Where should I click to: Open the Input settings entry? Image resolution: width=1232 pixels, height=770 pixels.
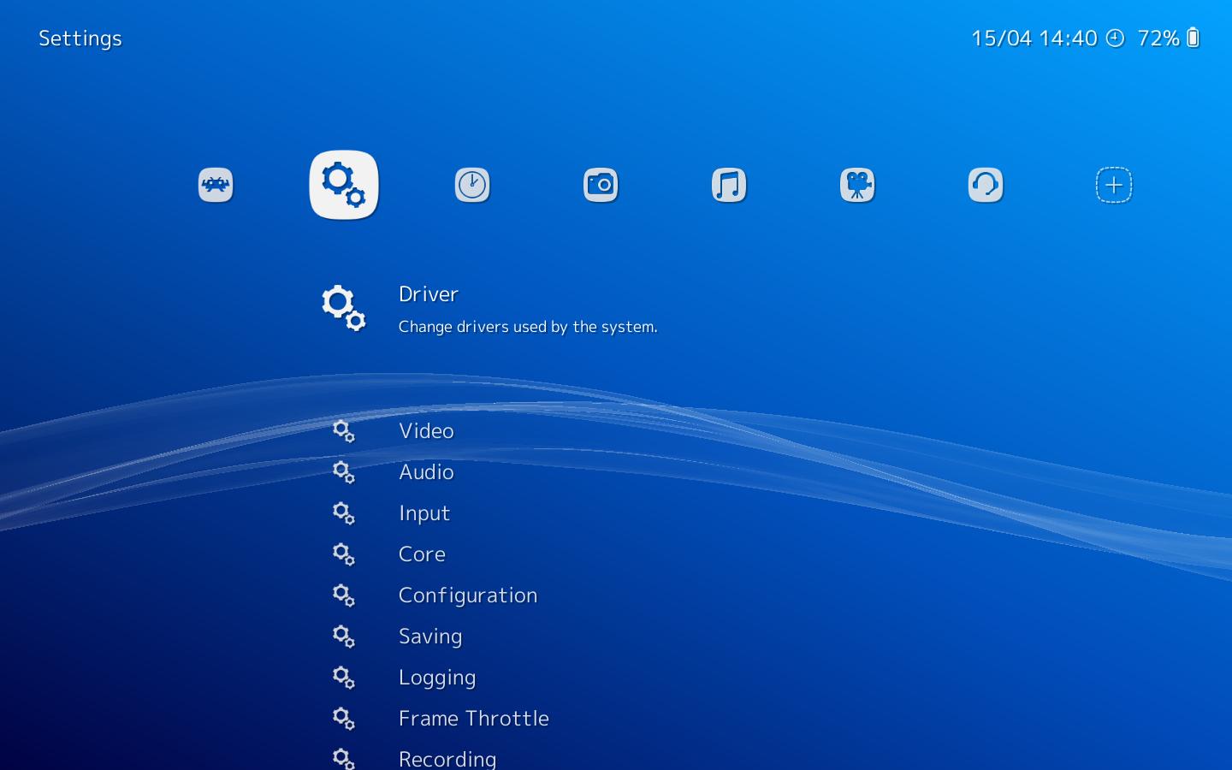[424, 513]
